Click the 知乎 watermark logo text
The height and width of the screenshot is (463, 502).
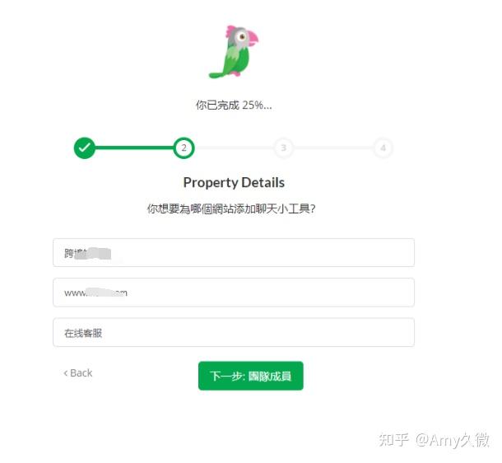pos(393,440)
